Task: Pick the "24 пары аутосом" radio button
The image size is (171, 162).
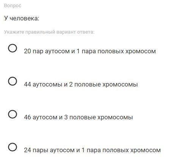Action: pyautogui.click(x=13, y=147)
